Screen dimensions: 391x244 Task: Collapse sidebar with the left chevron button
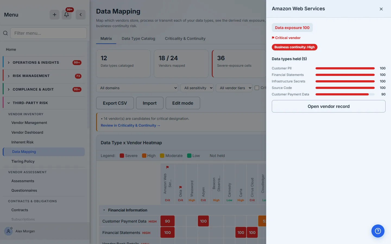click(81, 15)
